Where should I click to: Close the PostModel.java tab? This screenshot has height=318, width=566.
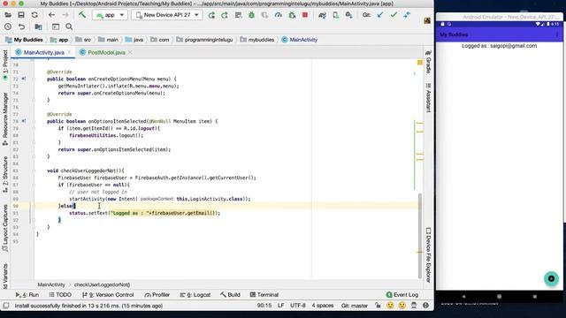coord(130,53)
